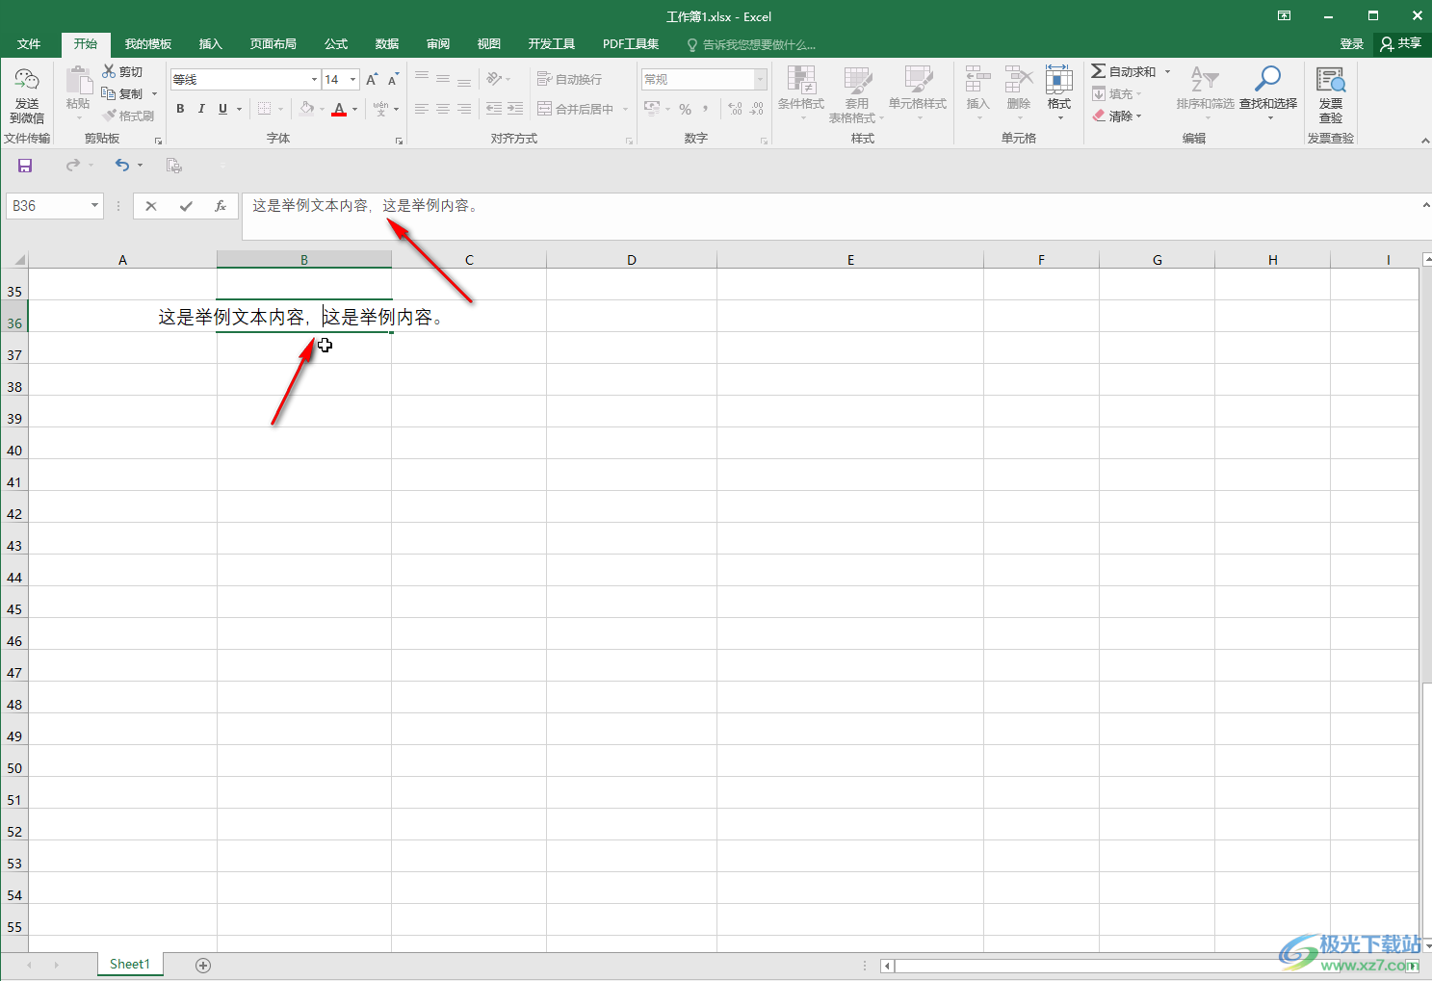Click the decrease decimal places icon

tap(757, 109)
